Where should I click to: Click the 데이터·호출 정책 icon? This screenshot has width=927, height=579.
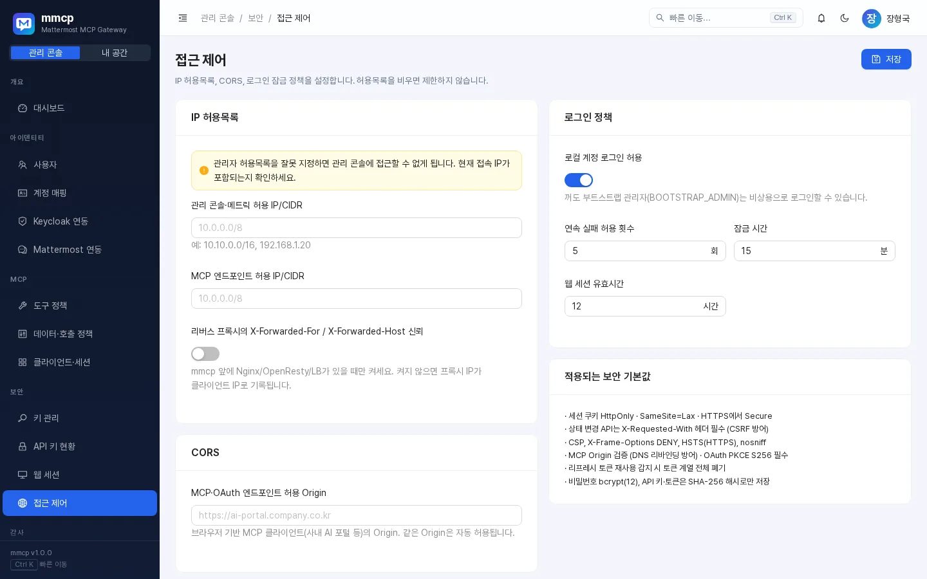pyautogui.click(x=23, y=334)
